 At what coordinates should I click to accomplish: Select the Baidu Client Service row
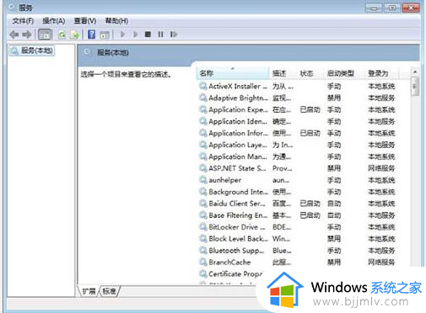tap(297, 204)
